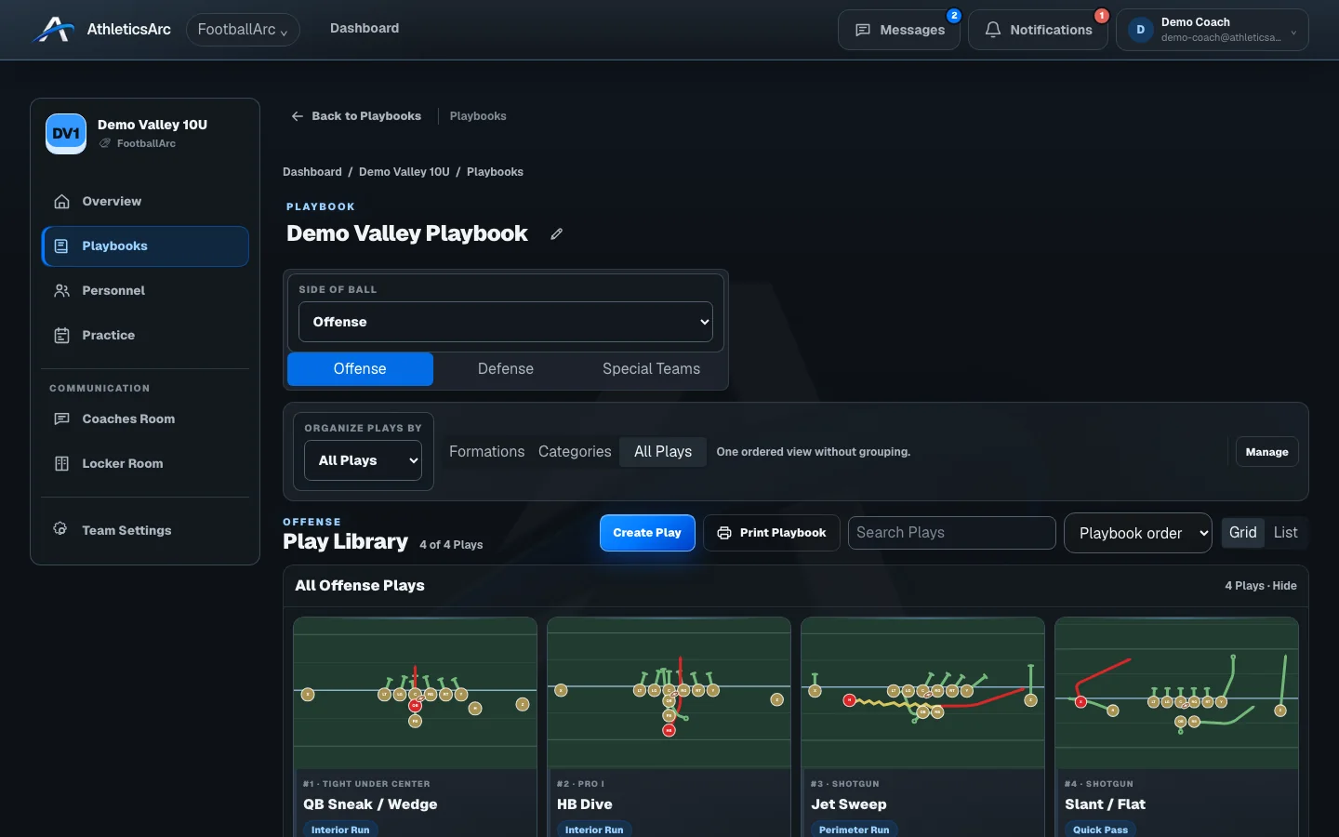Open the Organize Plays By dropdown
This screenshot has height=837, width=1339.
tap(363, 460)
